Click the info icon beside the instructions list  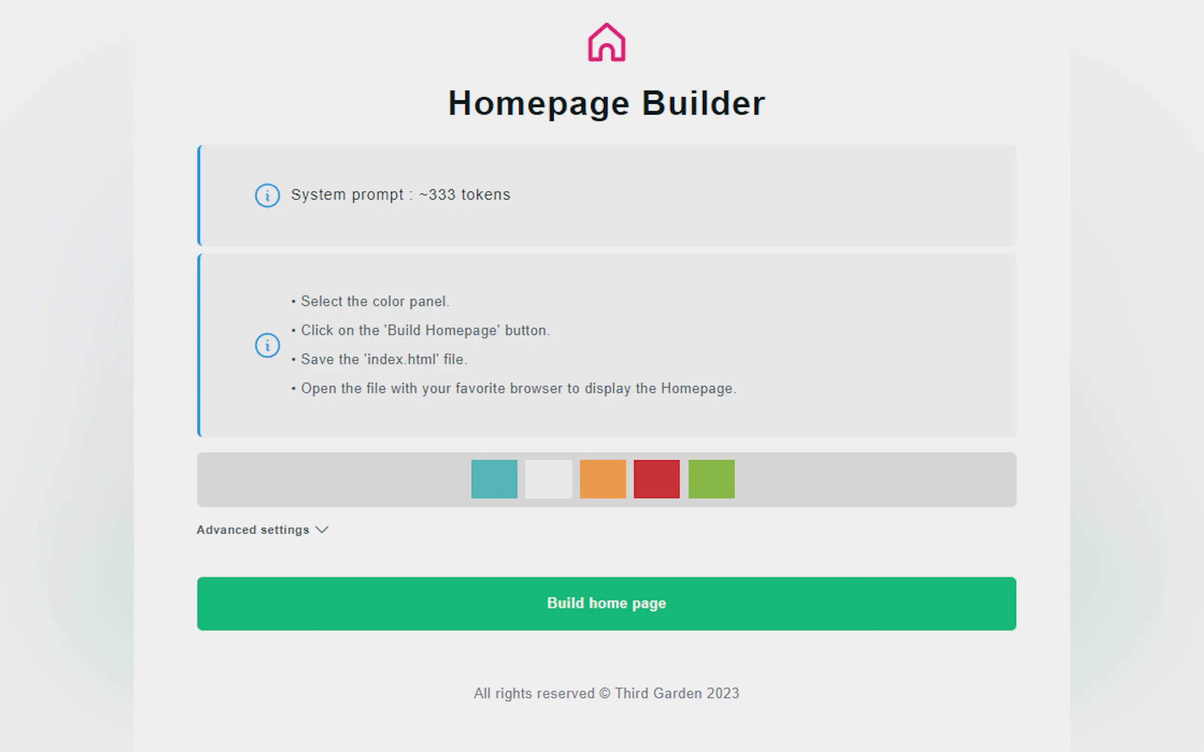(267, 345)
